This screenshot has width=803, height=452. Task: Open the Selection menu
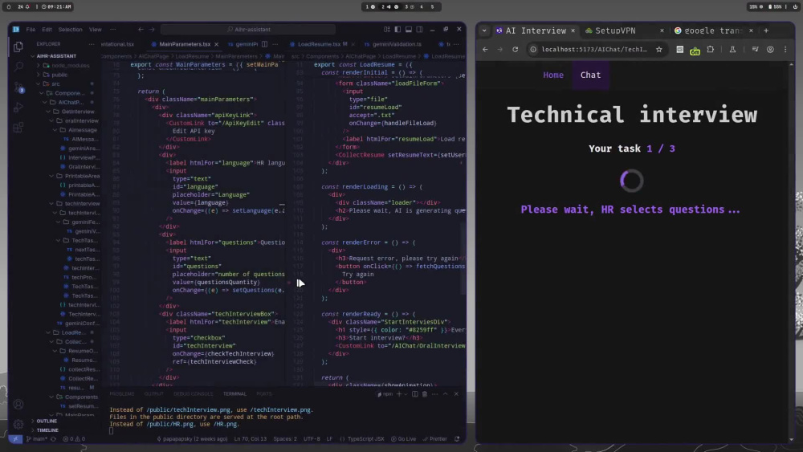(70, 29)
